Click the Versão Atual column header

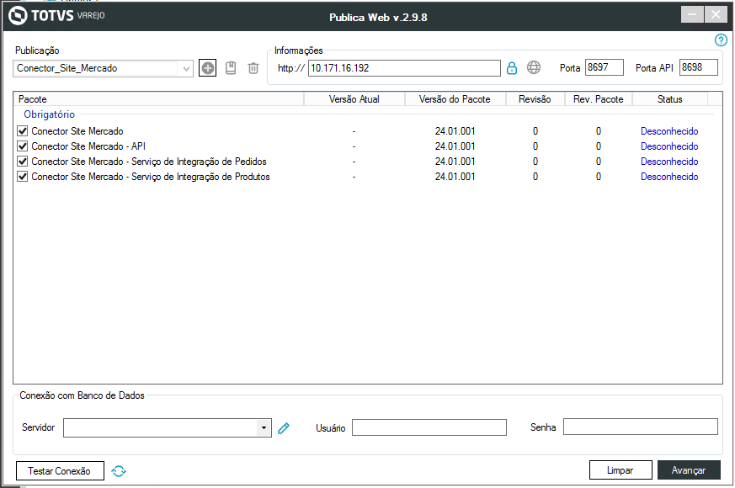(x=354, y=99)
